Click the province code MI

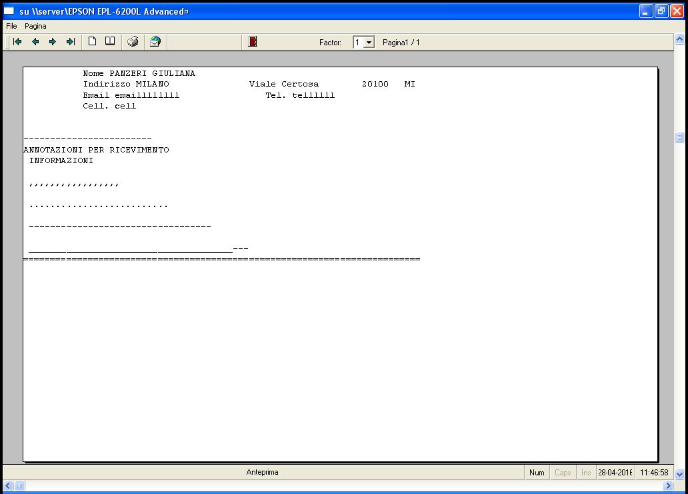[x=410, y=84]
